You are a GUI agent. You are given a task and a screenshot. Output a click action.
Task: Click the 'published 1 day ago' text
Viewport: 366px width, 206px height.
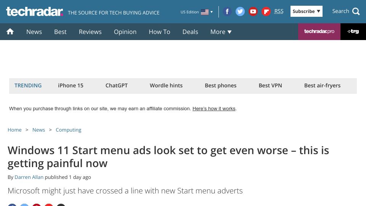[68, 177]
